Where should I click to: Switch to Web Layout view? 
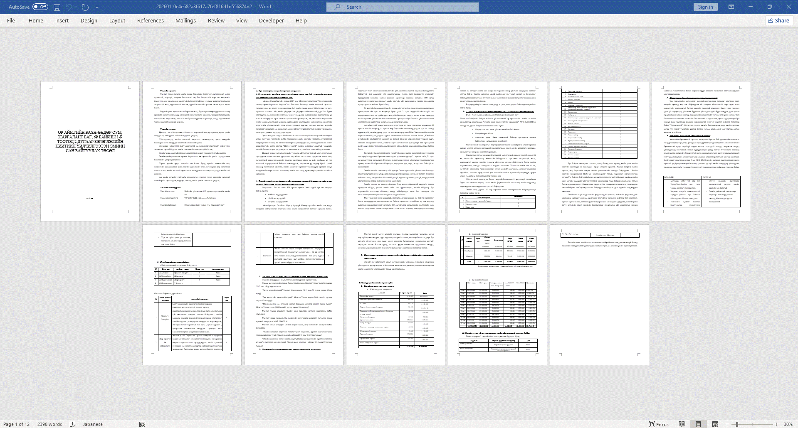point(715,424)
